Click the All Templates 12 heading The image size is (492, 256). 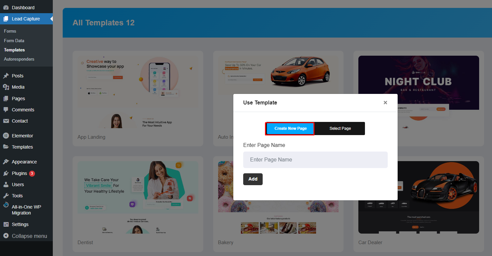pyautogui.click(x=104, y=23)
